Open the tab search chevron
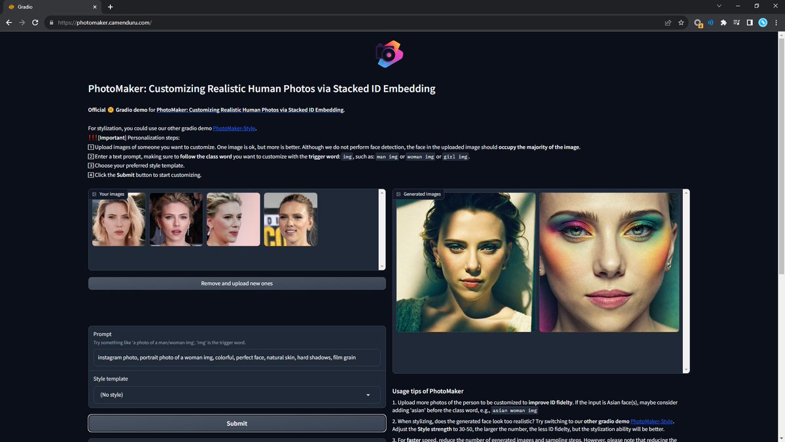This screenshot has width=785, height=442. coord(719,6)
